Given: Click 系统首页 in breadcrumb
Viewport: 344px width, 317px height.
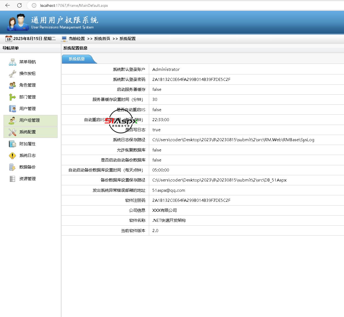Looking at the screenshot, I should pyautogui.click(x=102, y=39).
